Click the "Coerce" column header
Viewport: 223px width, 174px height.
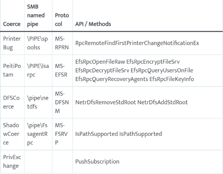pyautogui.click(x=11, y=25)
